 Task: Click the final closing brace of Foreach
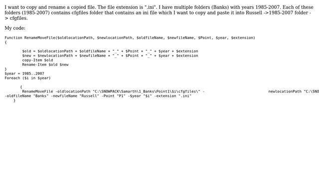(14, 100)
